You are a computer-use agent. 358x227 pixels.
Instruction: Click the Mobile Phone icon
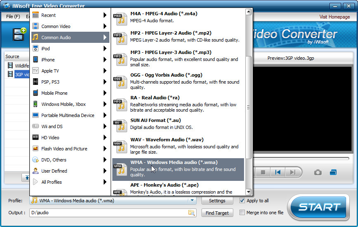pyautogui.click(x=36, y=93)
